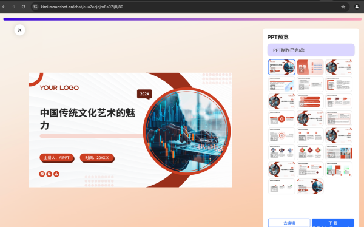Click the 去编辑 button
Viewport: 364px width, 227px height.
[289, 223]
